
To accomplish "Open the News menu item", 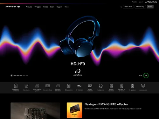I will [67, 7].
